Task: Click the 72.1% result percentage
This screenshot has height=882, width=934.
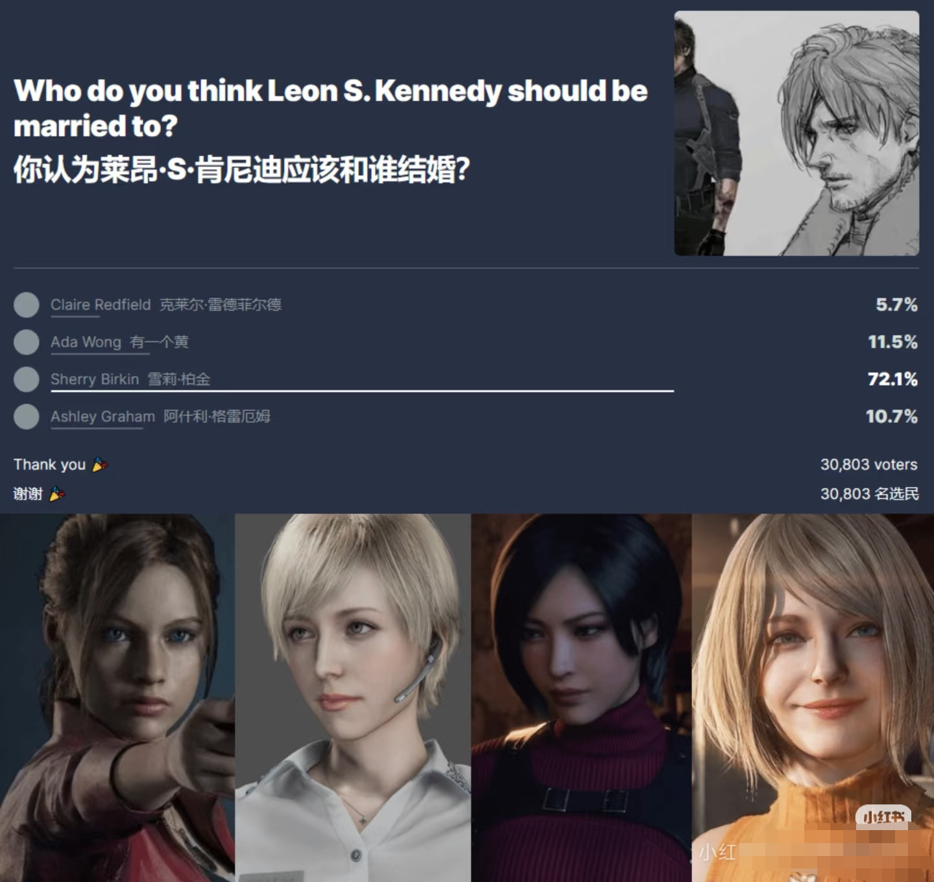Action: pyautogui.click(x=892, y=379)
